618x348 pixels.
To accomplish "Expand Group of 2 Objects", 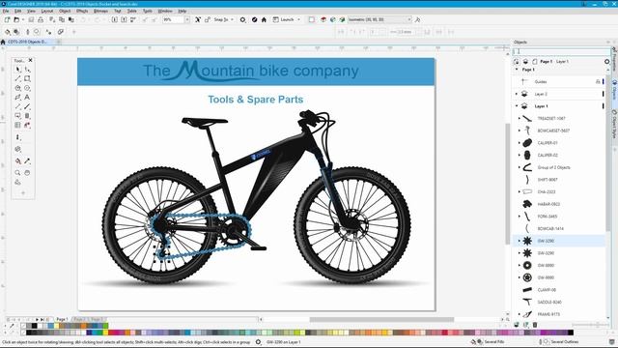I will (x=520, y=167).
